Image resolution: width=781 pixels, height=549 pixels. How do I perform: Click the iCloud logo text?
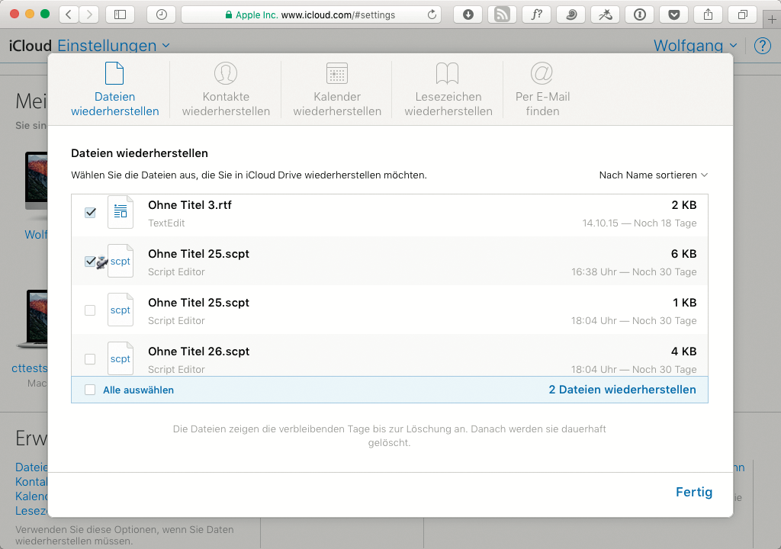(x=30, y=46)
